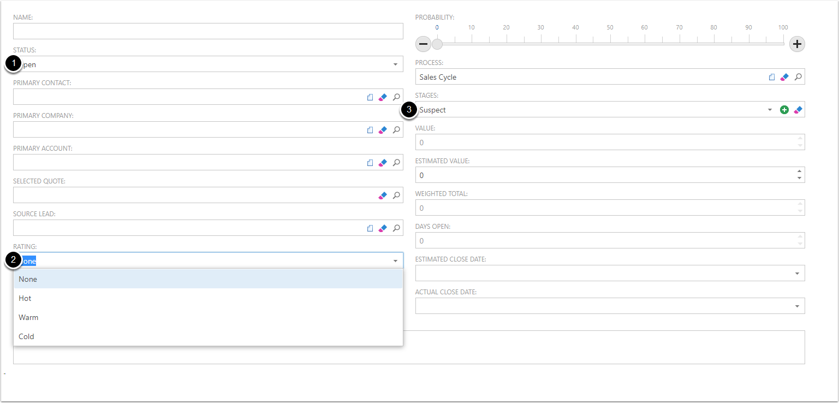839x403 pixels.
Task: Click the search icon in Primary Contact field
Action: [x=397, y=97]
